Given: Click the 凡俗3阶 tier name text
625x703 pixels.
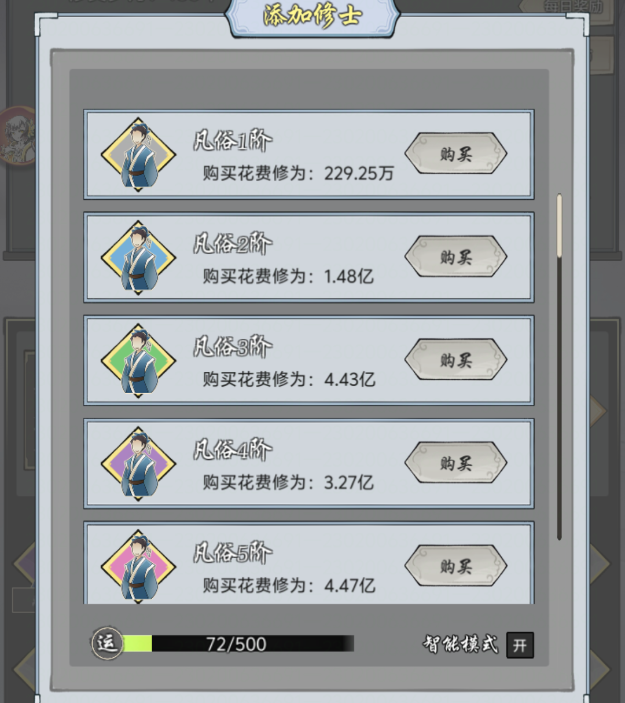Looking at the screenshot, I should click(233, 347).
